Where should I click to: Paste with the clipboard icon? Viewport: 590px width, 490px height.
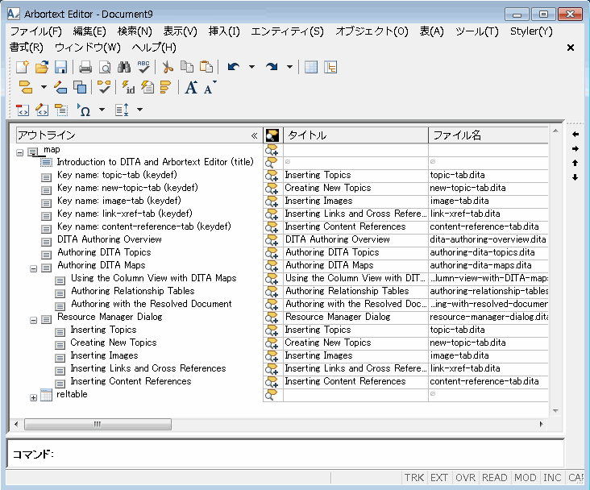206,68
